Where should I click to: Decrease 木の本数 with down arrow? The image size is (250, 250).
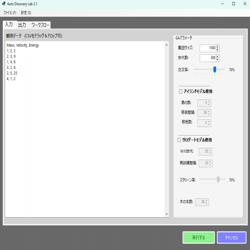[207, 204]
